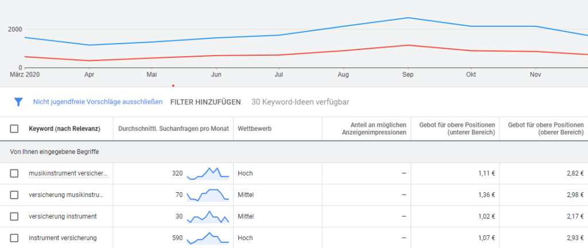Click search volume value '320'
This screenshot has height=248, width=588.
pyautogui.click(x=177, y=173)
